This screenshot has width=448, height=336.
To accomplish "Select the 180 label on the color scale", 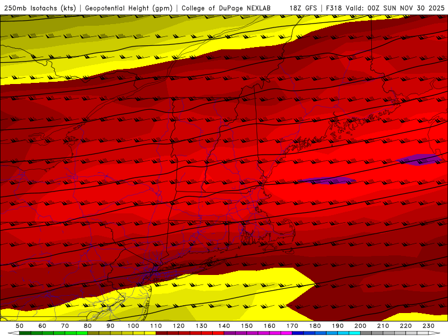I will 315,326.
